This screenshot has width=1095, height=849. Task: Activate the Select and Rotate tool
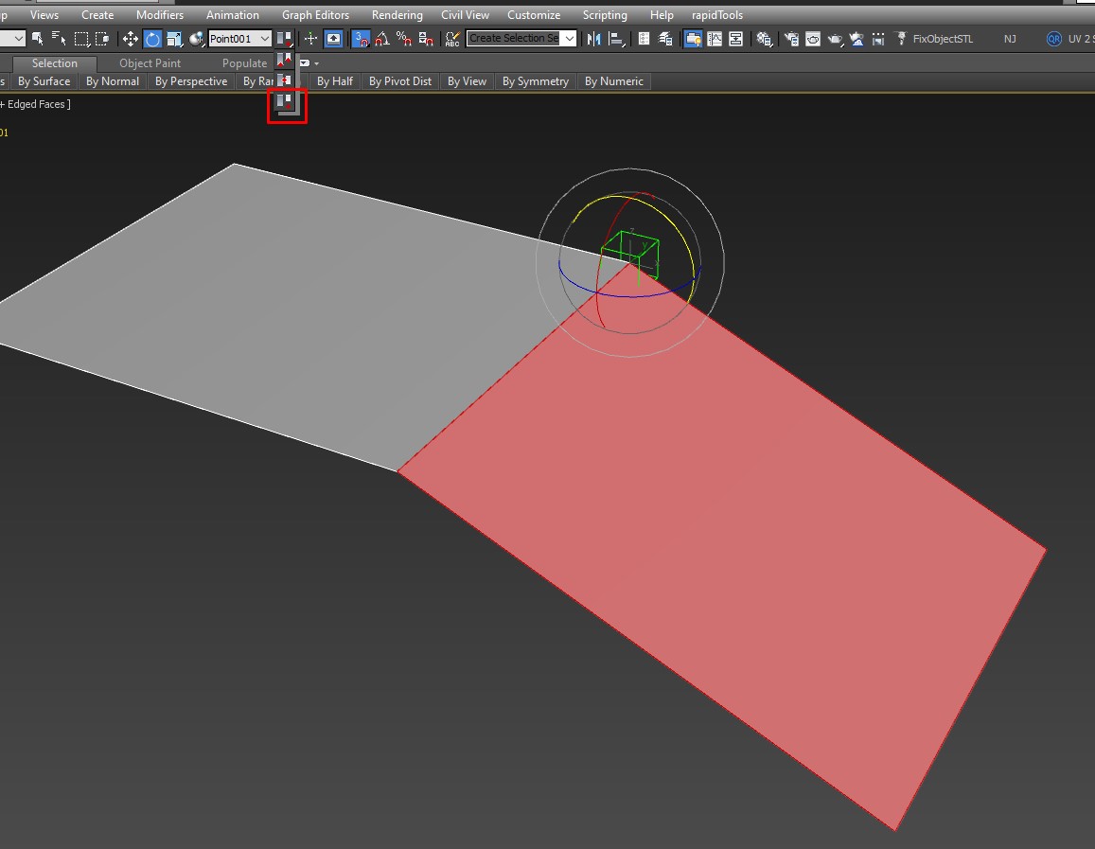click(x=152, y=39)
